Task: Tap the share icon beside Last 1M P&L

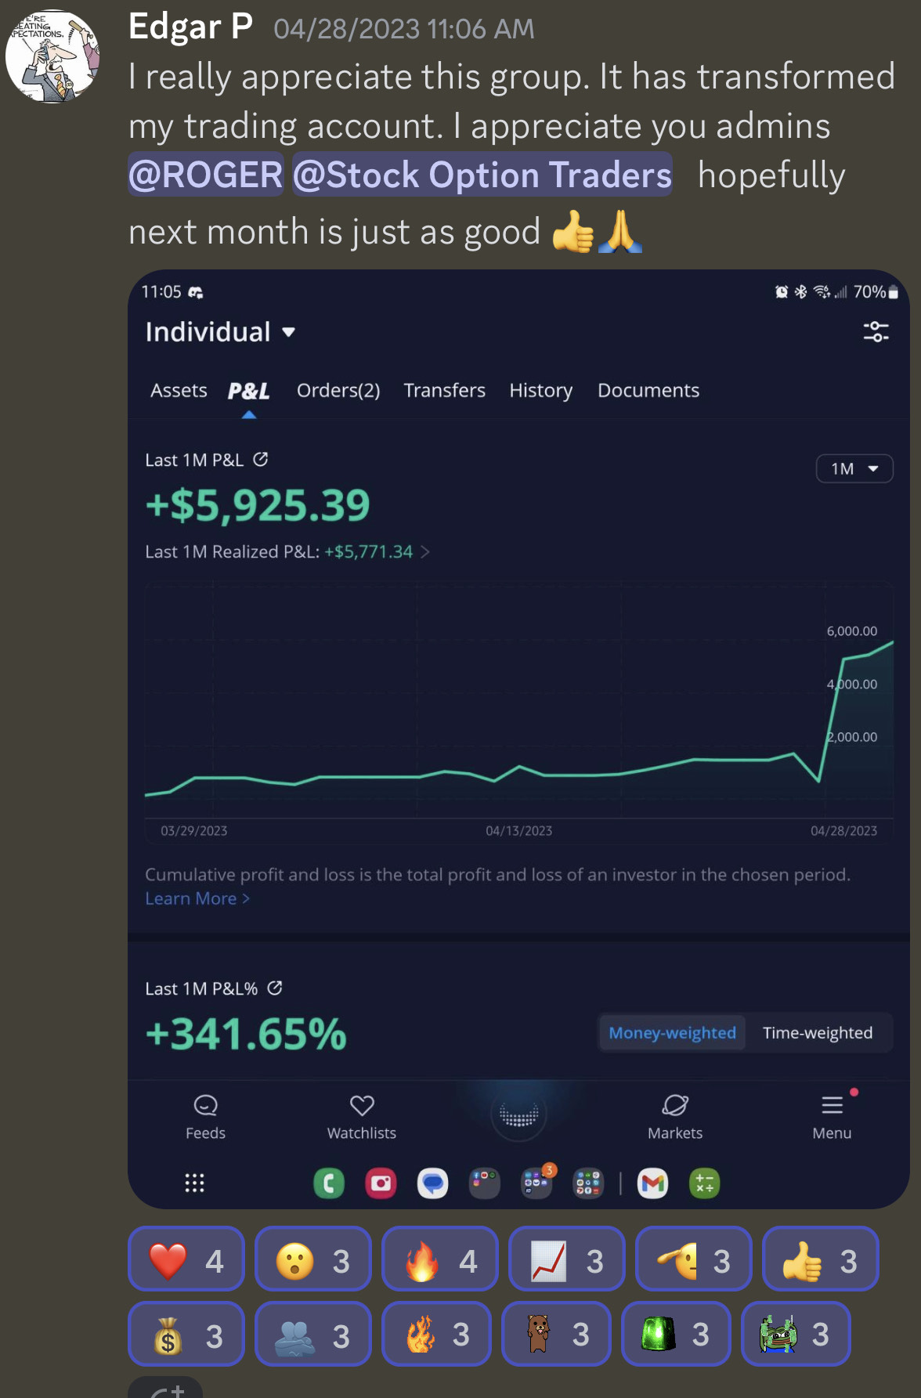Action: 261,460
